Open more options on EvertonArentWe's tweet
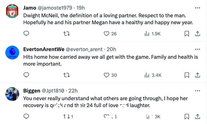The width and height of the screenshot is (207, 124). click(198, 49)
